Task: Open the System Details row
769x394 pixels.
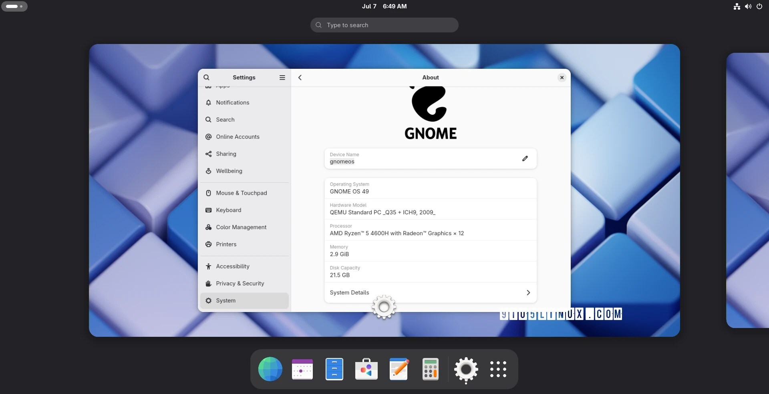Action: click(x=431, y=293)
